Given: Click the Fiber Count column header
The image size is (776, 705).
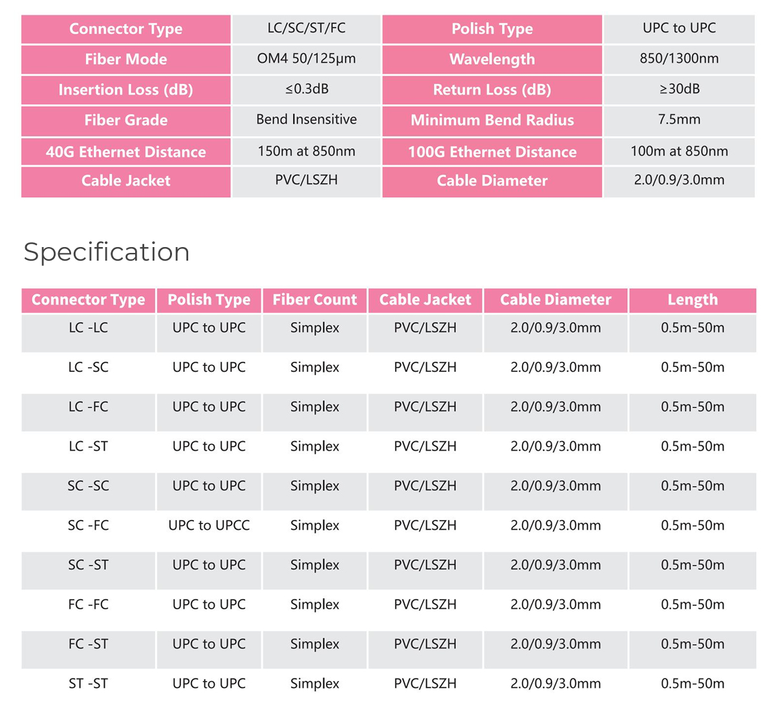Looking at the screenshot, I should click(314, 300).
